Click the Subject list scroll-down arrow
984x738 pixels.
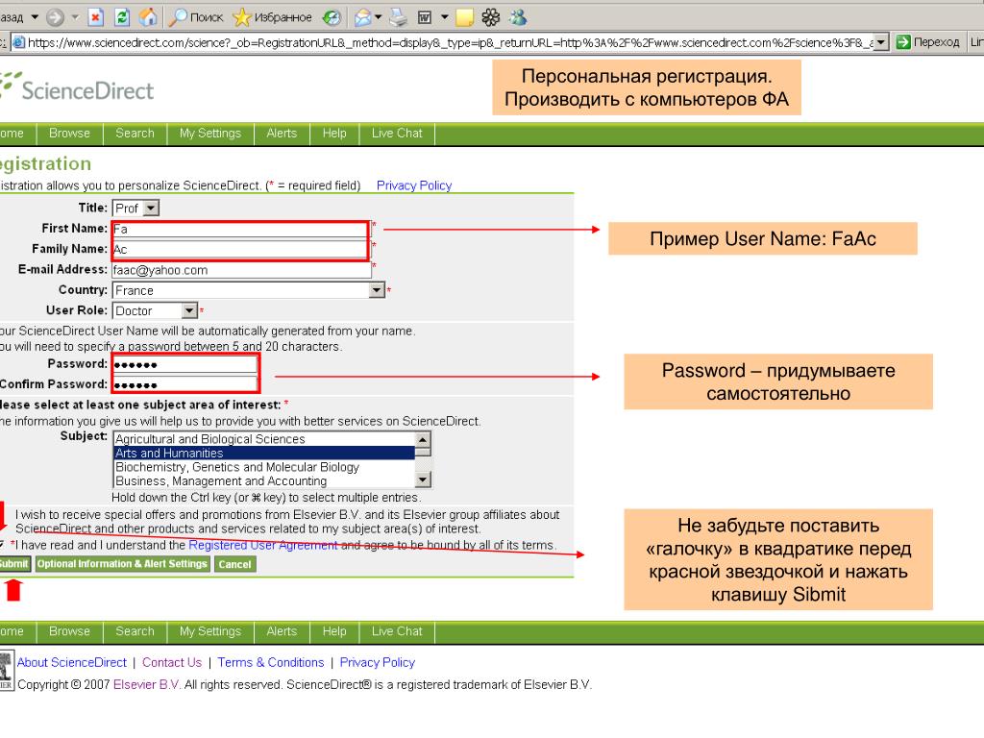click(423, 480)
